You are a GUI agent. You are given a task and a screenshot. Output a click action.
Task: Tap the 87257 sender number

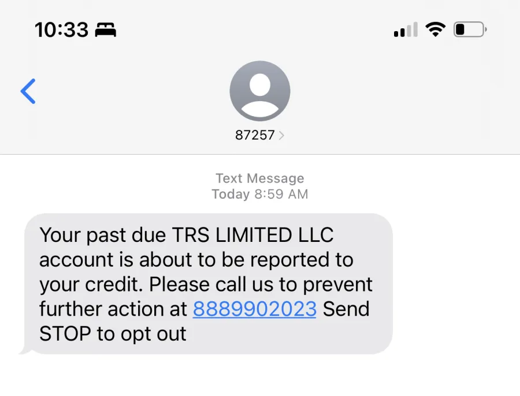(255, 135)
